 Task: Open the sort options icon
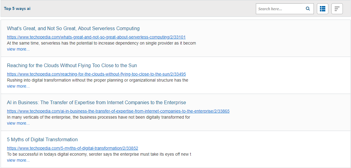point(337,9)
